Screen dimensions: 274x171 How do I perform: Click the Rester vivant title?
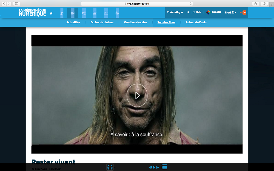(53, 162)
